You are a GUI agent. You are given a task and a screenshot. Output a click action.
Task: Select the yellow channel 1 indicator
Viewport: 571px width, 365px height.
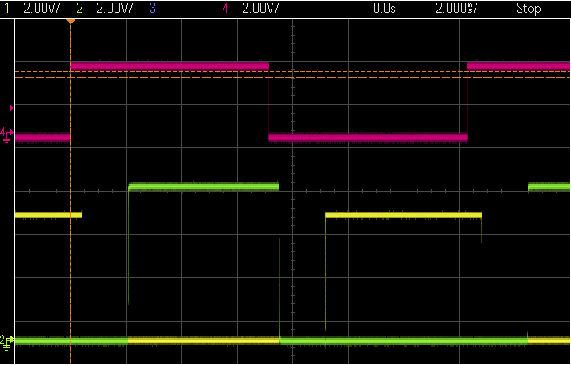pos(7,9)
